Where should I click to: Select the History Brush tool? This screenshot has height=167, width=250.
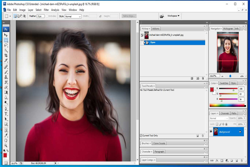coord(6,82)
